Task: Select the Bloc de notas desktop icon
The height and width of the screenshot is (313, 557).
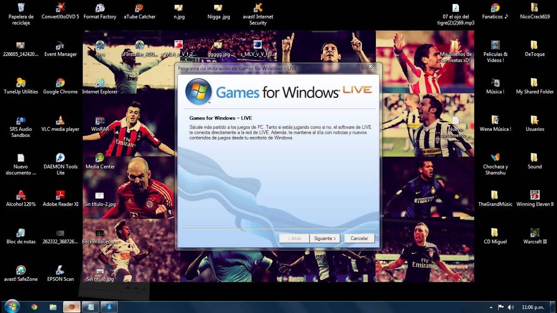Action: (21, 236)
